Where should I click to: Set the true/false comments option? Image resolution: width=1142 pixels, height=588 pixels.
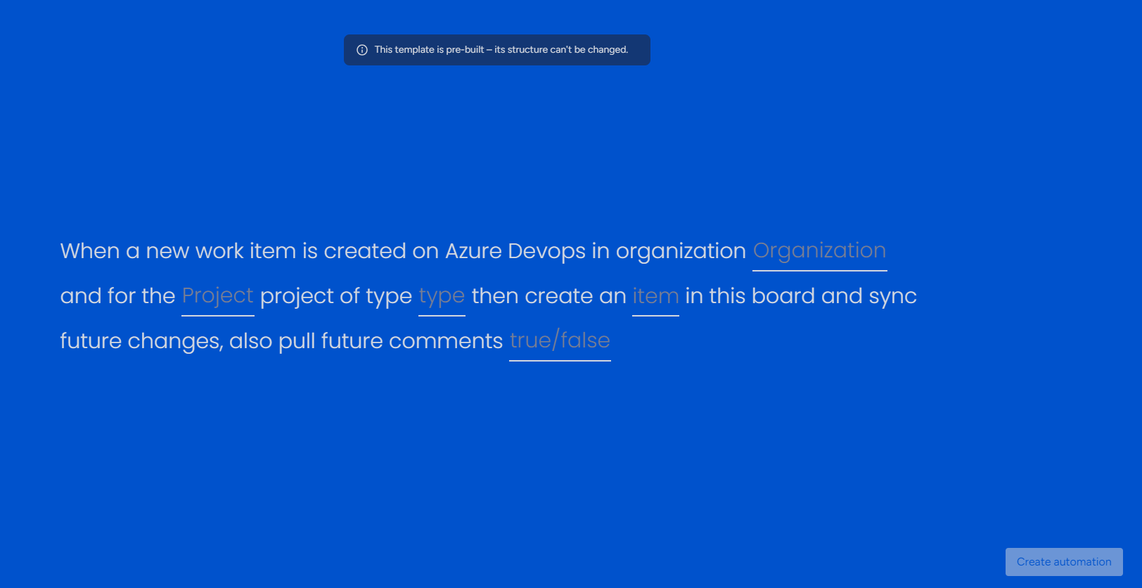(x=560, y=341)
